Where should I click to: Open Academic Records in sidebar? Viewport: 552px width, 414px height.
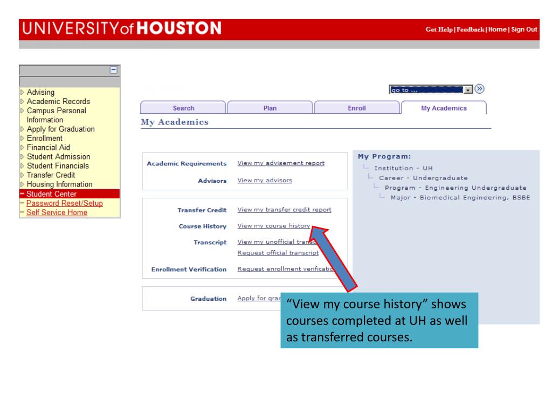point(58,101)
